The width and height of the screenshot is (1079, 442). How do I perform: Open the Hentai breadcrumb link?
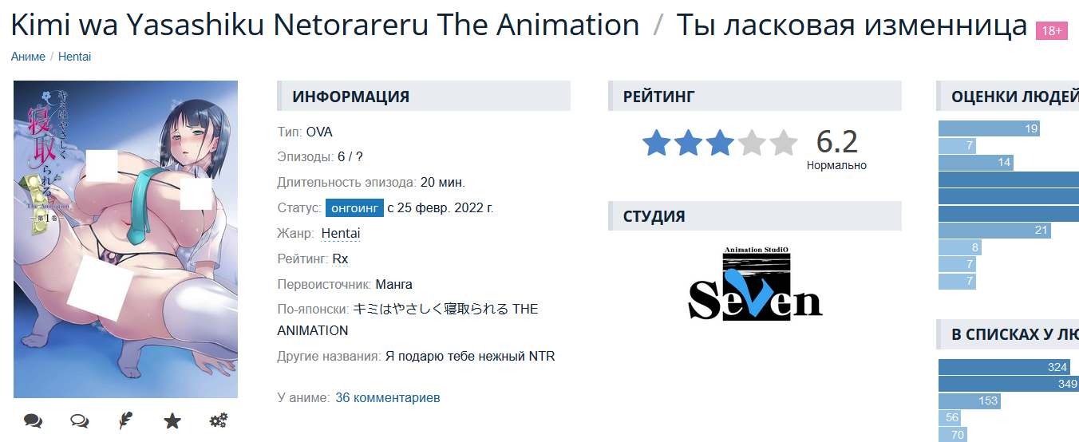point(74,57)
